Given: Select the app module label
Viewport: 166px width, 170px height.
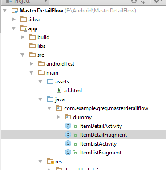Looking at the screenshot, I should 33,29.
